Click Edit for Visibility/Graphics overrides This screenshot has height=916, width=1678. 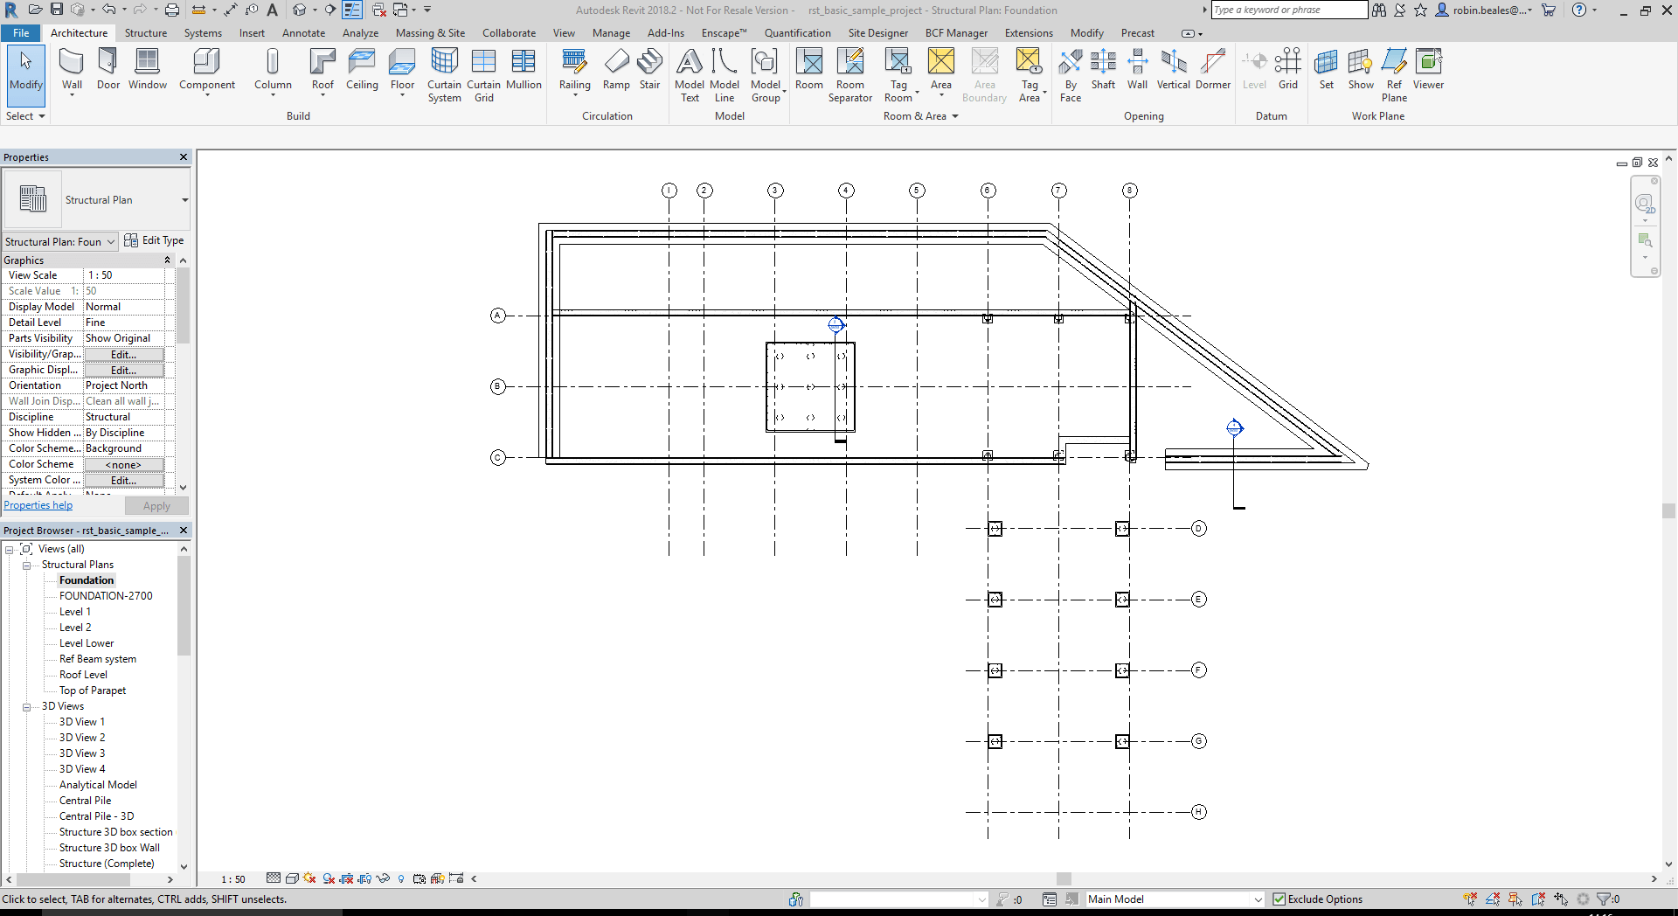[x=123, y=354]
